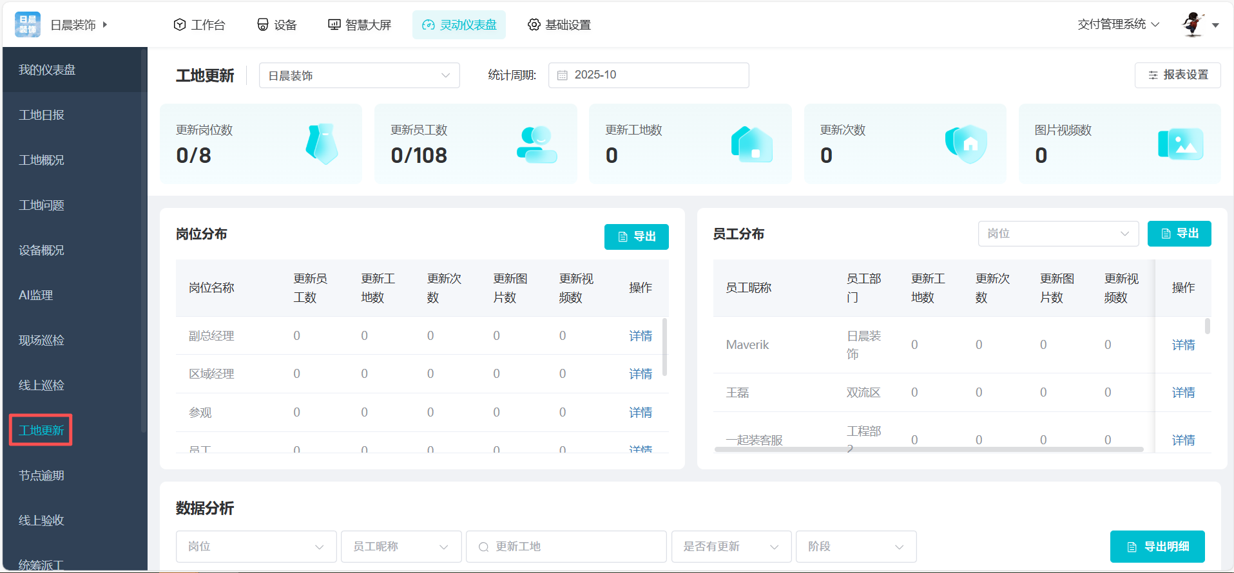Click the 更新员工数 people icon
This screenshot has width=1234, height=573.
tap(536, 144)
